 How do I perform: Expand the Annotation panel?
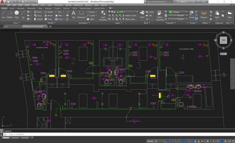tap(84, 23)
